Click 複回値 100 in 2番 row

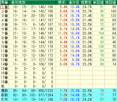(x=113, y=11)
